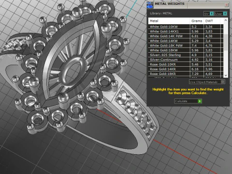Click the 3,34 DWT value
This screenshot has width=232, height=174.
[209, 27]
